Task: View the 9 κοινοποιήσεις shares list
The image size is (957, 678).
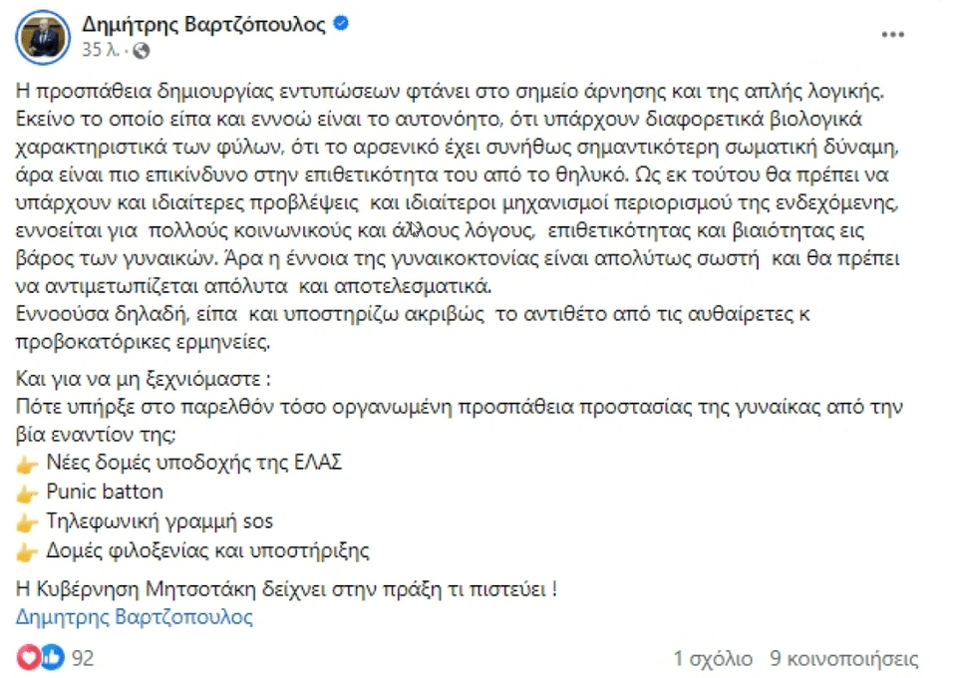Action: [x=844, y=658]
